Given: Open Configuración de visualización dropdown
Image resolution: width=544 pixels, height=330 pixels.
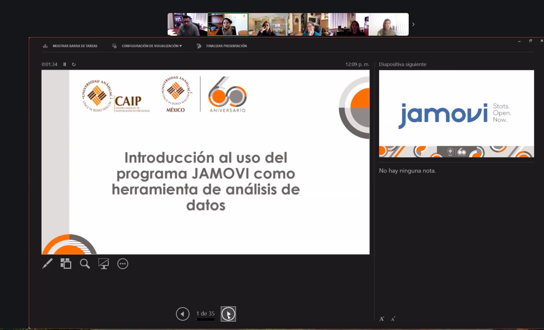Looking at the screenshot, I should click(147, 46).
